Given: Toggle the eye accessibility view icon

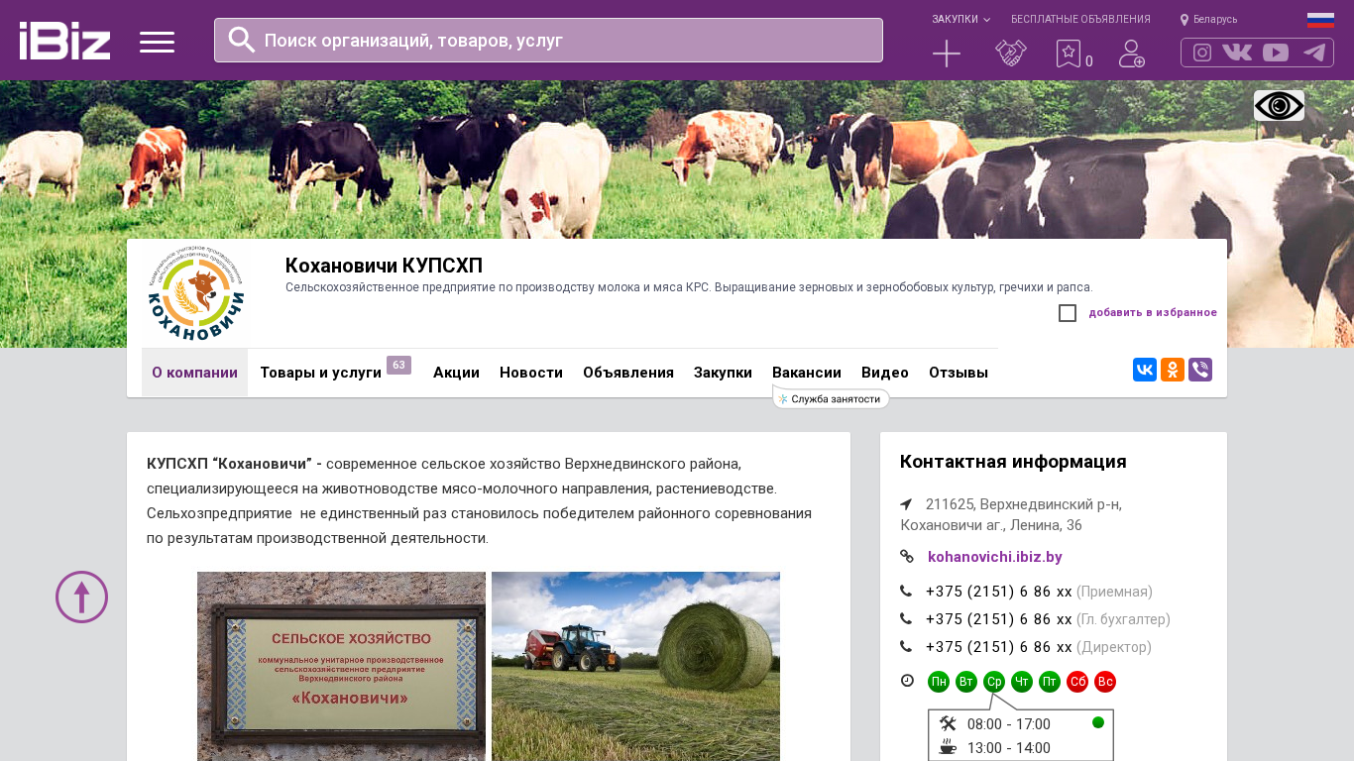Looking at the screenshot, I should (1279, 106).
